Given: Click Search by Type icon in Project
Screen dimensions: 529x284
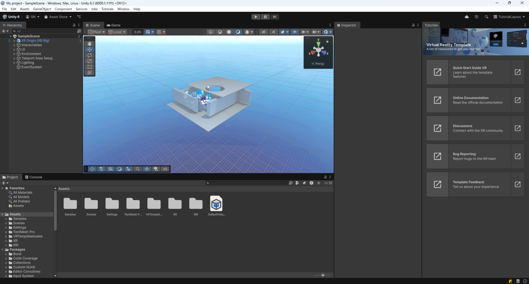Looking at the screenshot, I should [297, 183].
